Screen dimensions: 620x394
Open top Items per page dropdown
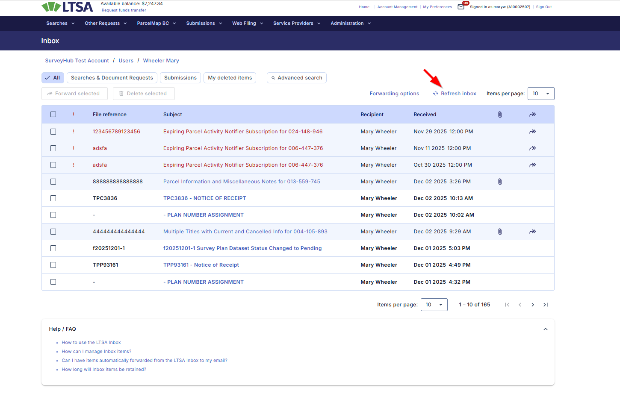tap(541, 94)
